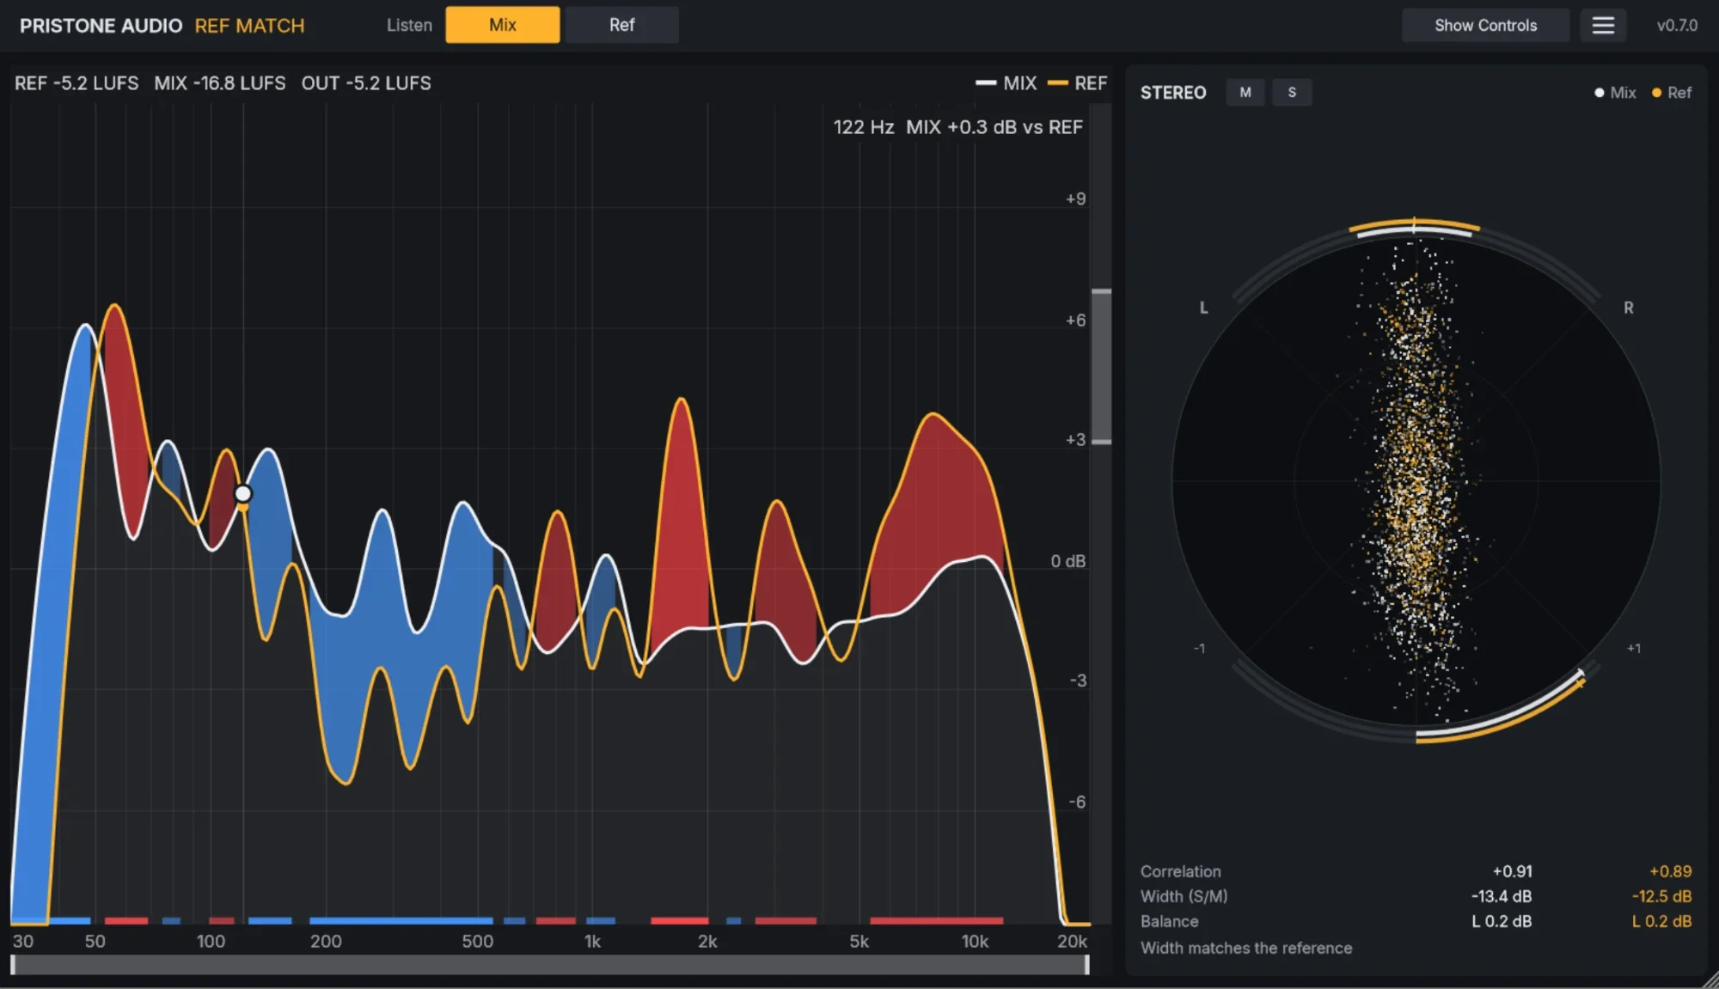Image resolution: width=1719 pixels, height=989 pixels.
Task: Click the 0 dB axis label
Action: [1067, 561]
